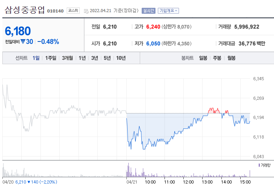Click the 04/21 date axis label
This screenshot has width=274, height=189.
(132, 182)
